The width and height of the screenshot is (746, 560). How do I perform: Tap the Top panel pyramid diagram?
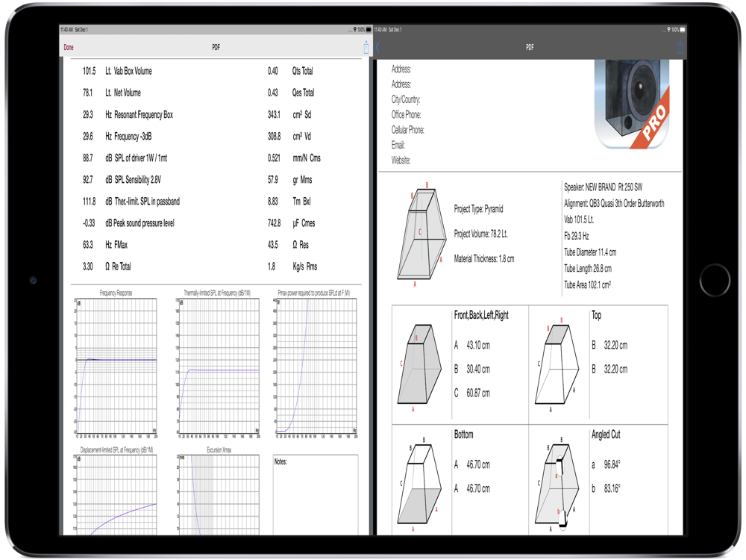click(x=557, y=366)
